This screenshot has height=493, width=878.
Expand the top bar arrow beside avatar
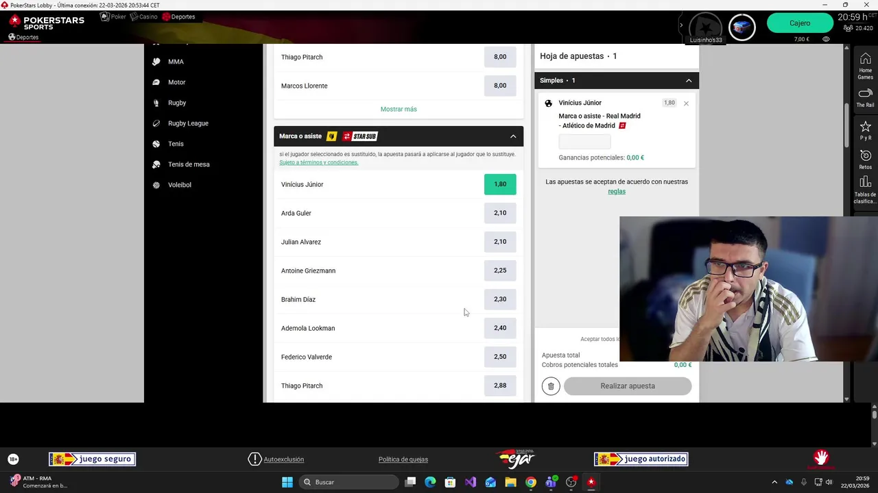(x=681, y=25)
